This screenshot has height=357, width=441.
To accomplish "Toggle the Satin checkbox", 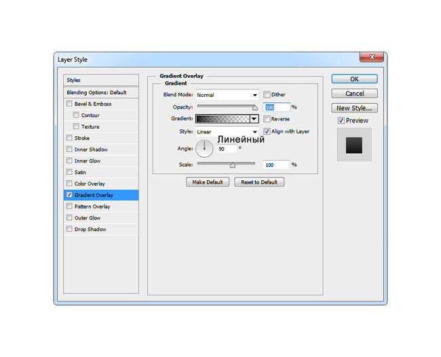I will pyautogui.click(x=69, y=172).
